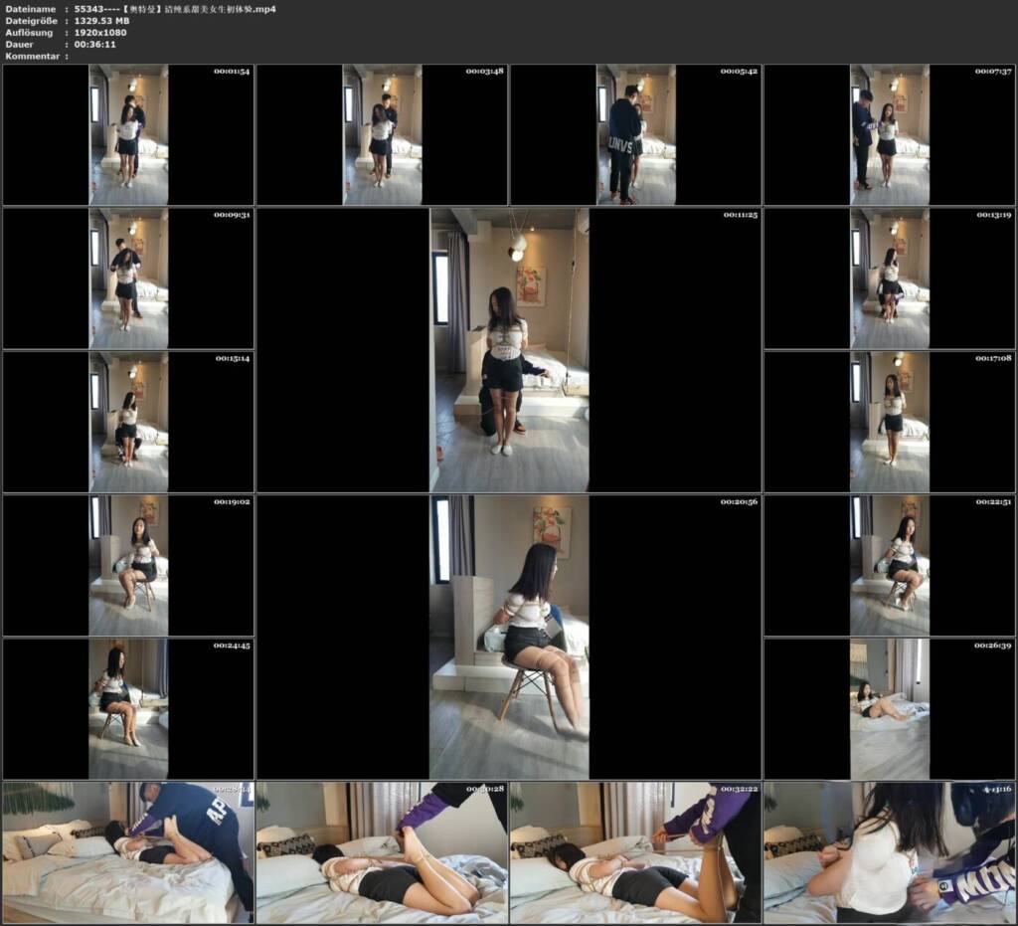Select the frame marked 00:17:08

point(890,422)
